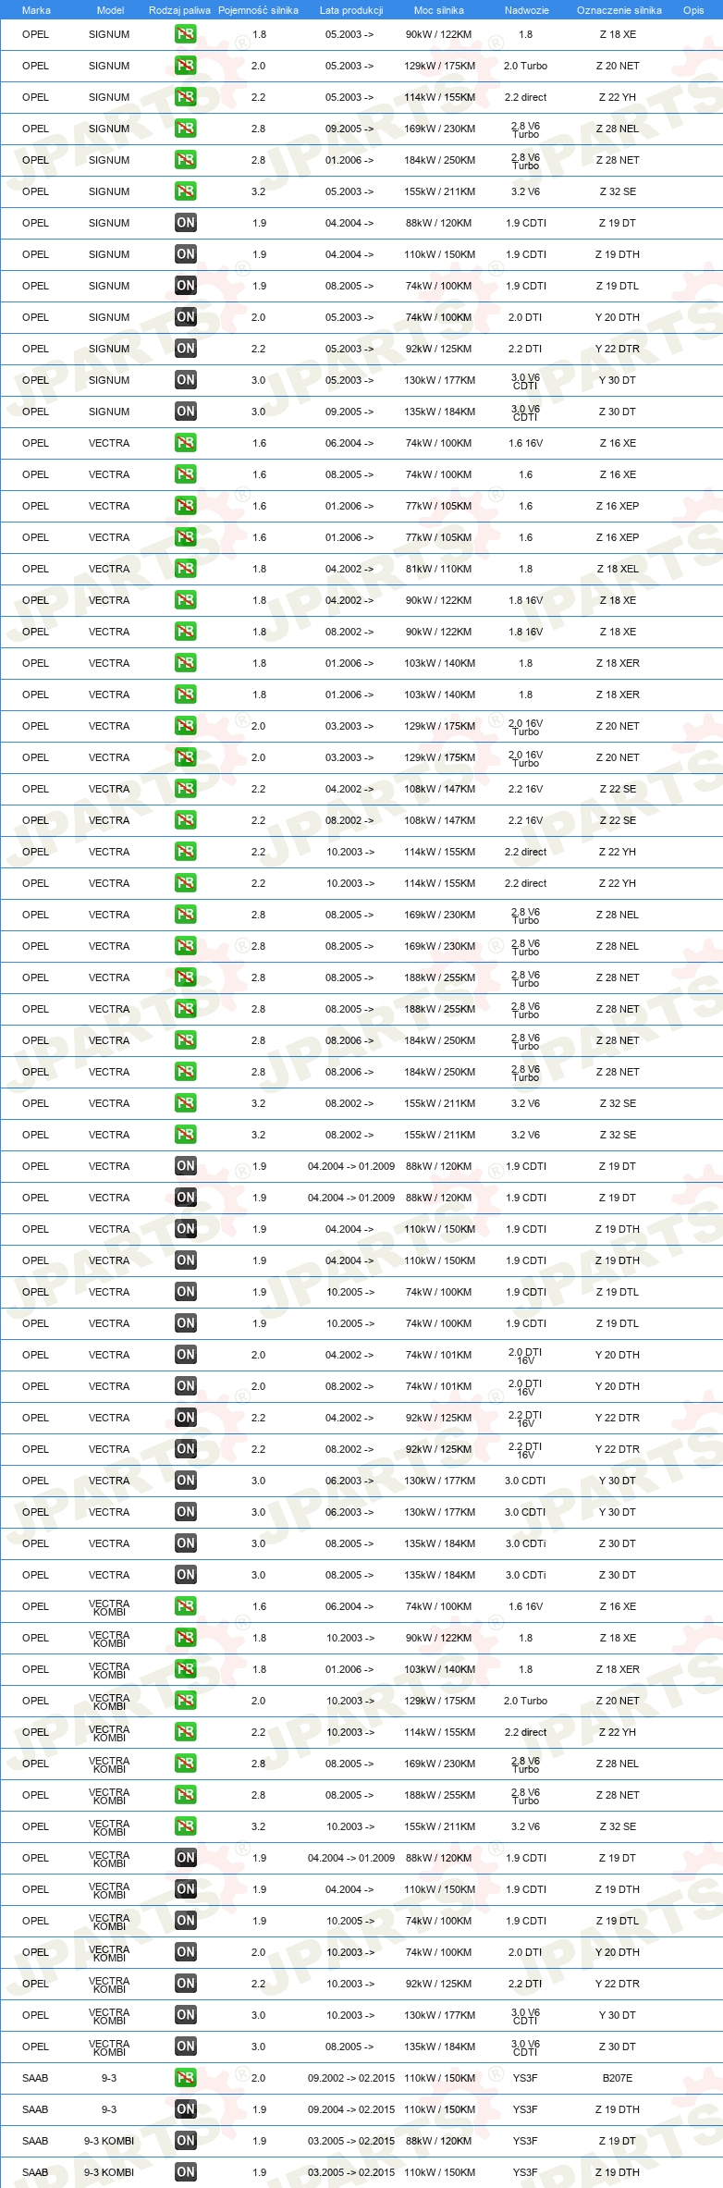Select ON icon in Vectra Kombi Y 30 DT row
The image size is (723, 2188).
tap(185, 2015)
